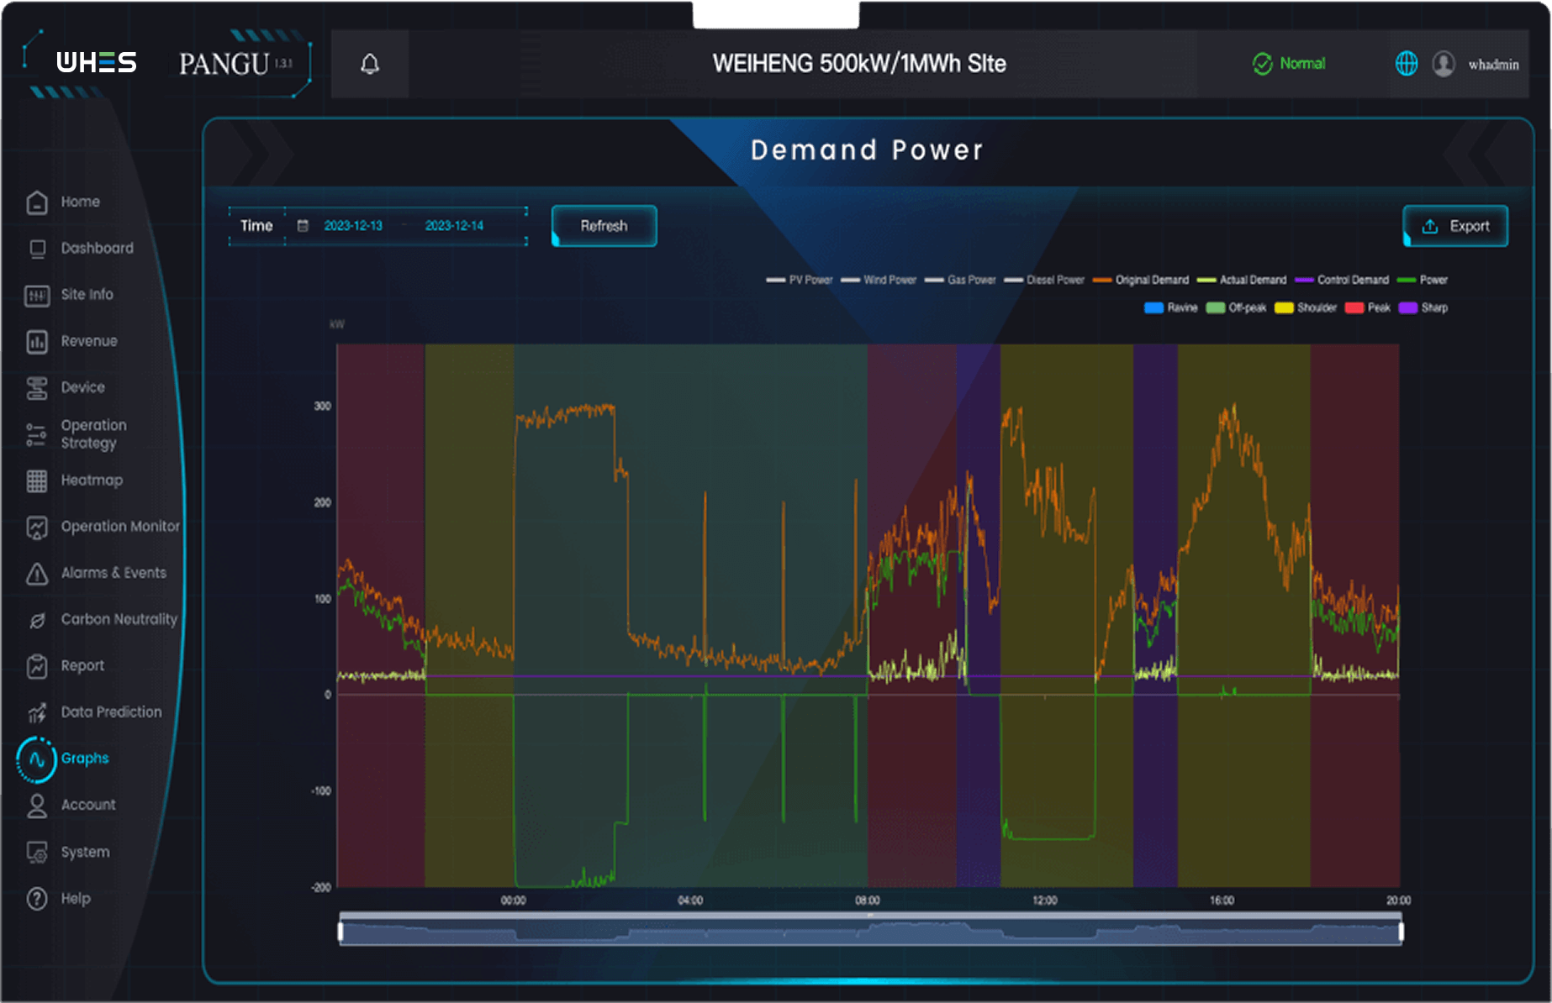Toggle Gas Power series in legend
The height and width of the screenshot is (1003, 1552).
pos(960,280)
